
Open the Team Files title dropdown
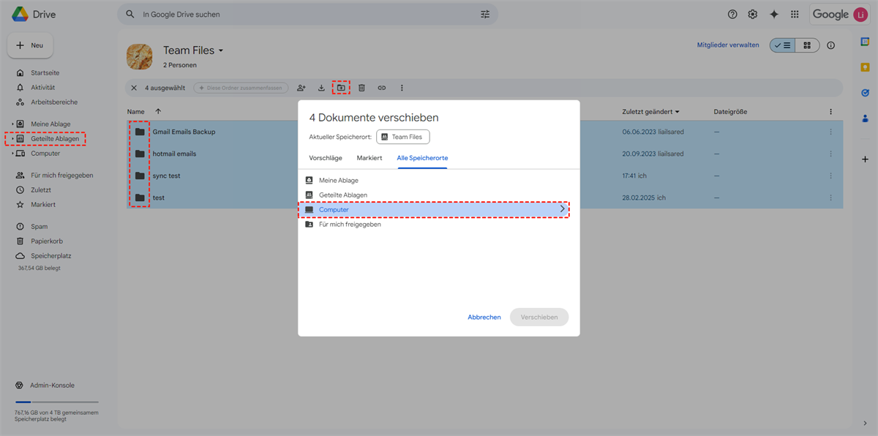(x=220, y=51)
